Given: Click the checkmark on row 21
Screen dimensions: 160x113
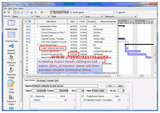Looking at the screenshot, I should coord(29,36).
